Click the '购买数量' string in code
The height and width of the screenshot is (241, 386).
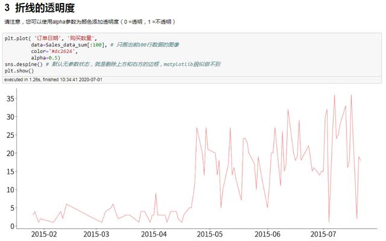coord(81,38)
